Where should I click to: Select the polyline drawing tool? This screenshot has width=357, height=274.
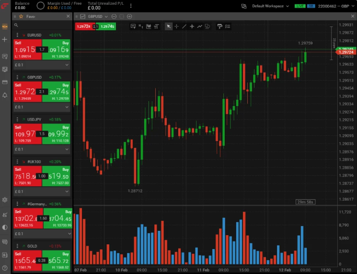[200, 26]
